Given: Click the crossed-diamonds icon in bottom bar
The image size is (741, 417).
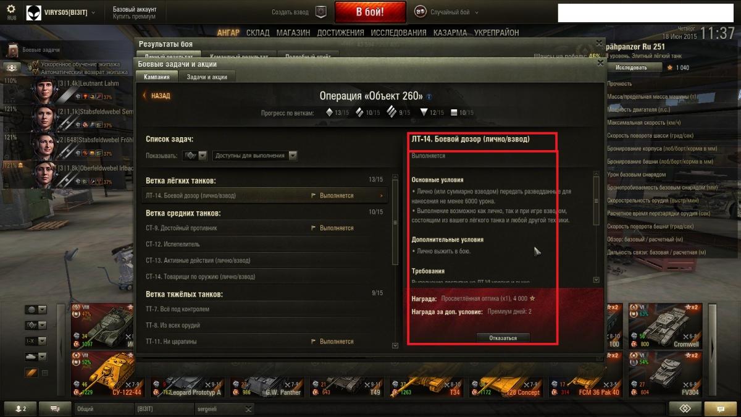Looking at the screenshot, I should [685, 408].
